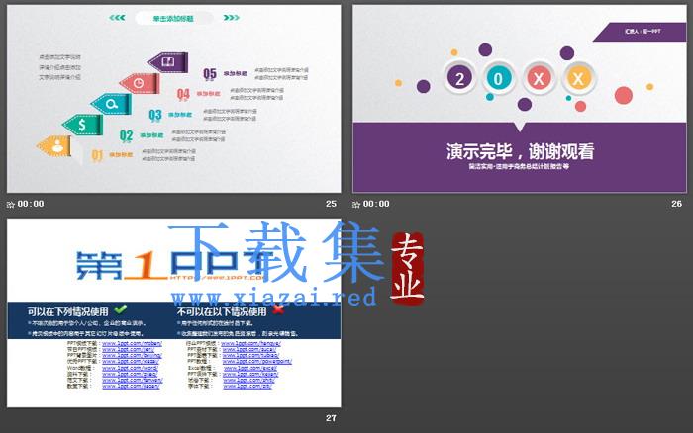Click the 00:00 timing under slide 26
693x433 pixels.
[x=376, y=204]
